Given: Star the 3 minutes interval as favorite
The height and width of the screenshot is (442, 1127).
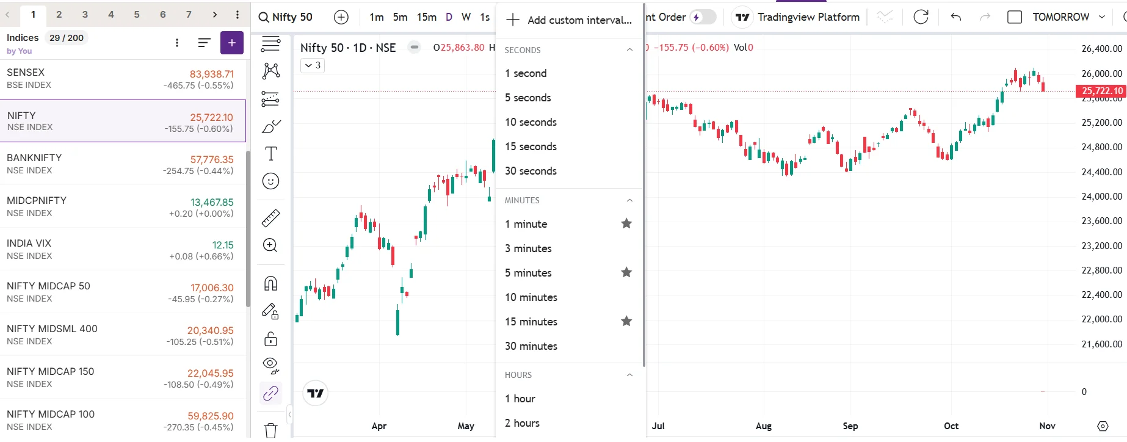Looking at the screenshot, I should point(626,248).
